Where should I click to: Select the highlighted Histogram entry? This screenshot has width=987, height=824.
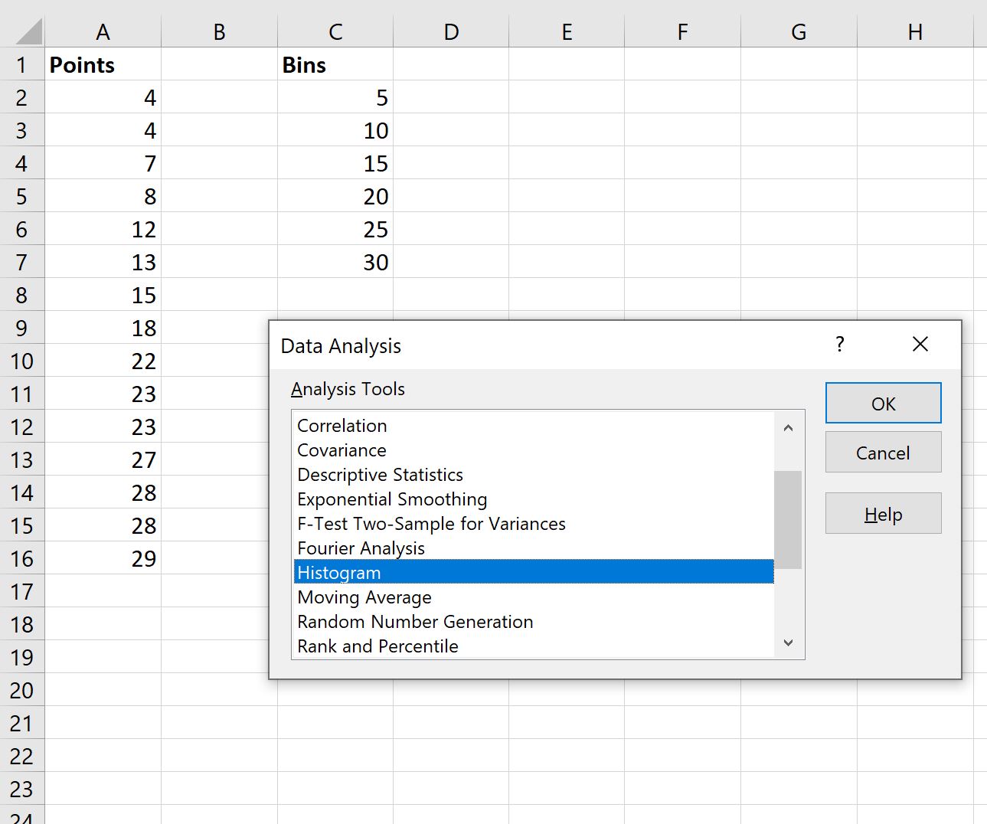pyautogui.click(x=534, y=572)
